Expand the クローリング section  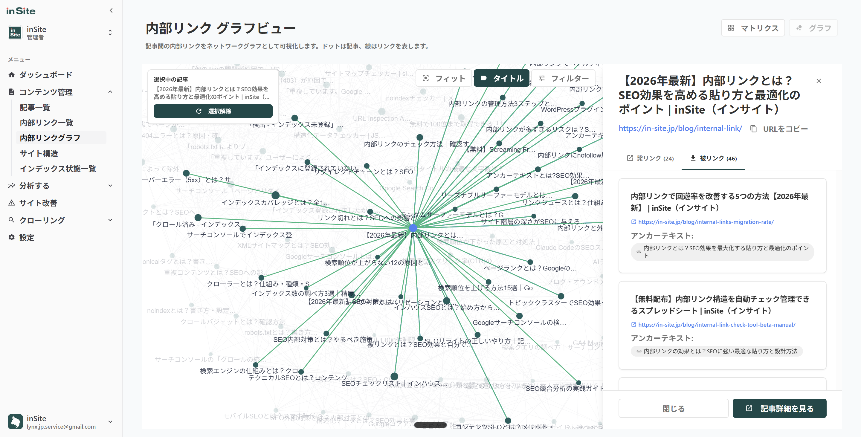point(110,220)
